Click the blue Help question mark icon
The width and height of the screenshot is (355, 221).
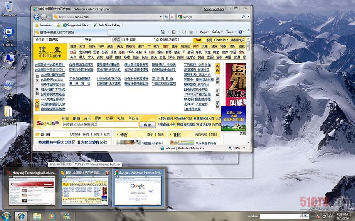(240, 32)
